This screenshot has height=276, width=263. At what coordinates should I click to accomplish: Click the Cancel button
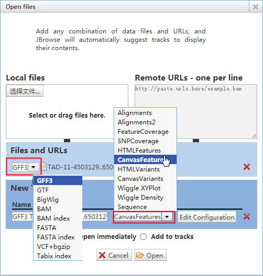point(114,255)
